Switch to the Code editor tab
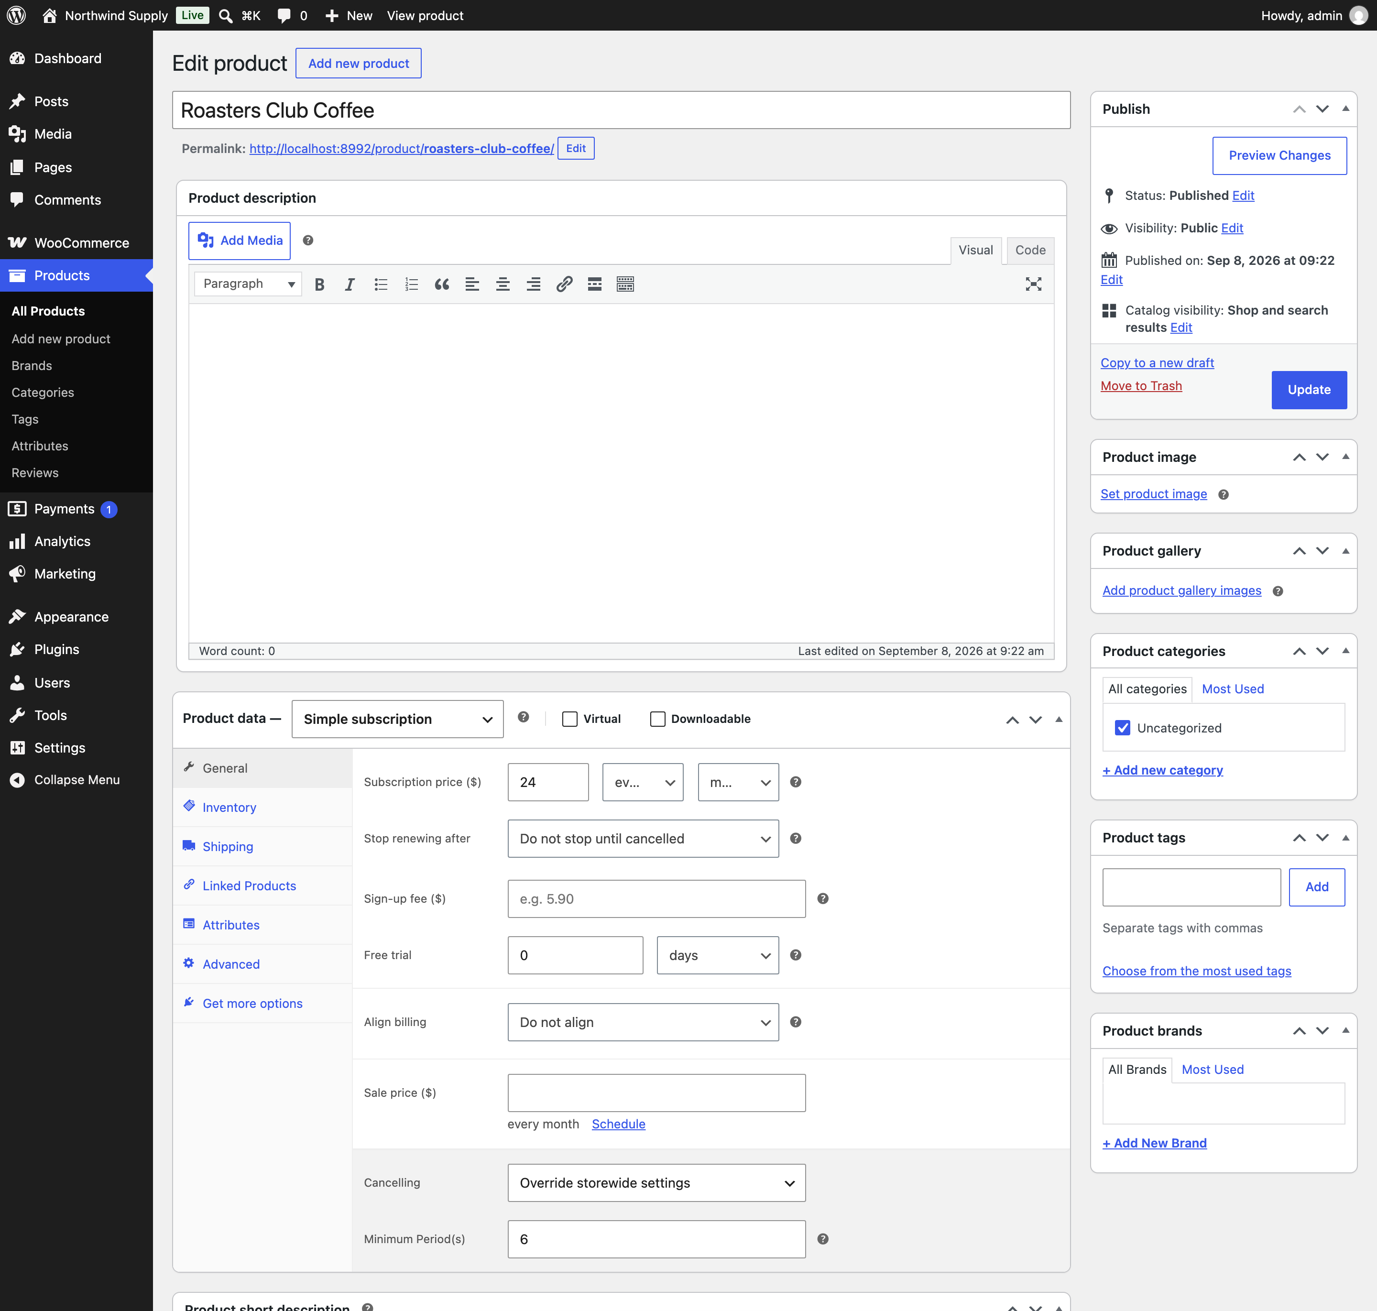The height and width of the screenshot is (1311, 1377). 1030,250
